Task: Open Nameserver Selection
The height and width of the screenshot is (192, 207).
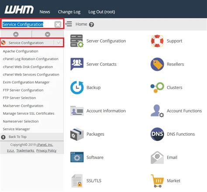Action: [21, 121]
